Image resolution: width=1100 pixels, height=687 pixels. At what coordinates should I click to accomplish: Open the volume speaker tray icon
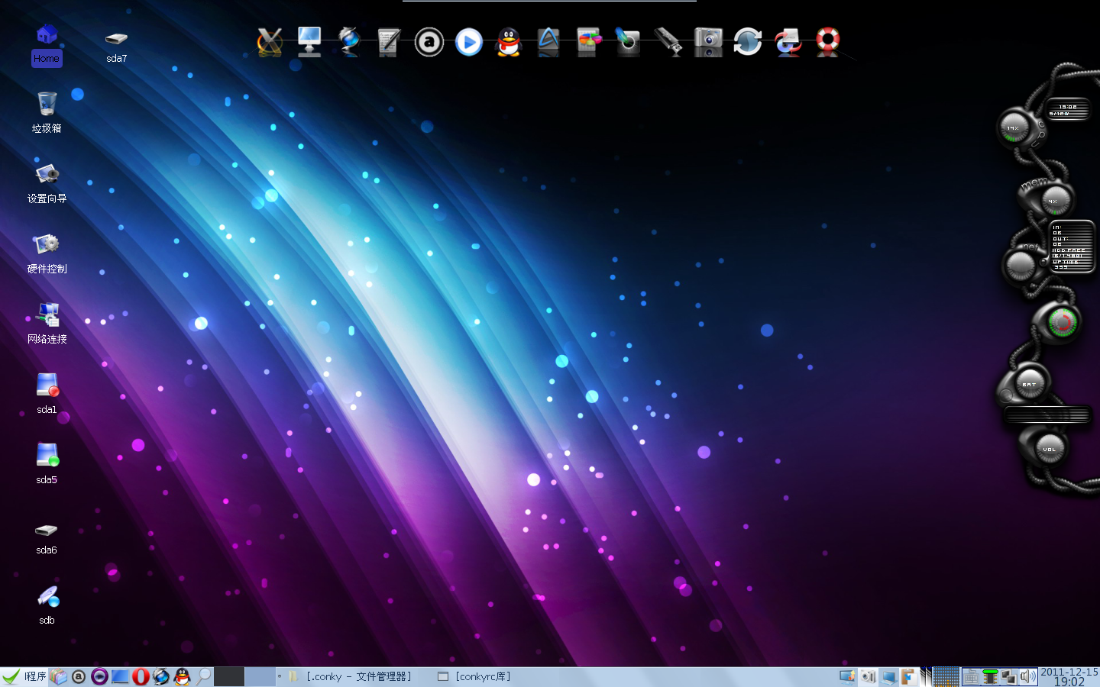coord(1028,676)
